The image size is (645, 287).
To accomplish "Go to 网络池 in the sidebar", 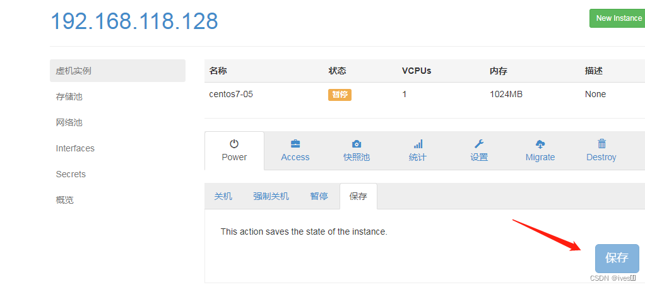I will [69, 122].
